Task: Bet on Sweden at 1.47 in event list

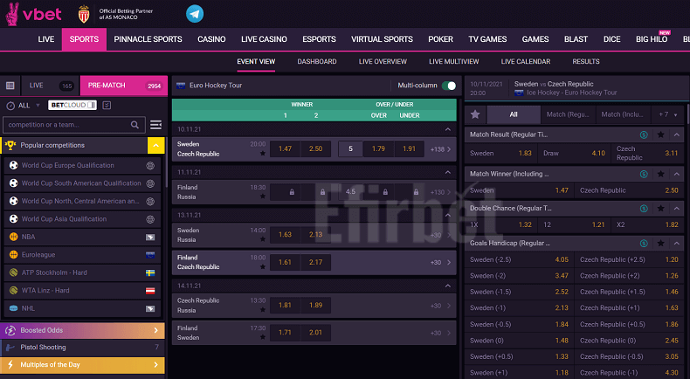Action: (285, 148)
